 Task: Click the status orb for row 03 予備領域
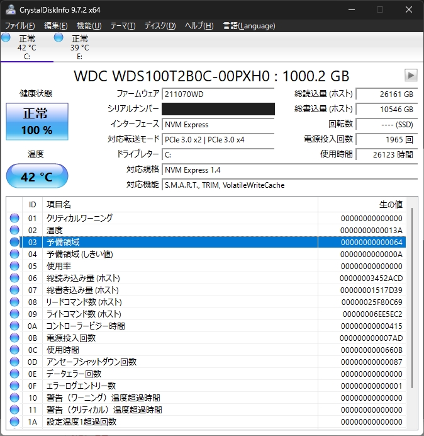[x=14, y=242]
